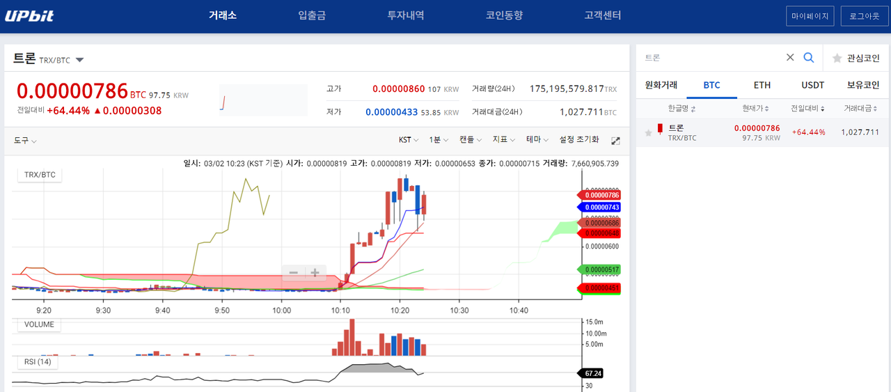Switch to the 원화거래 tab
The image size is (891, 392).
(661, 85)
